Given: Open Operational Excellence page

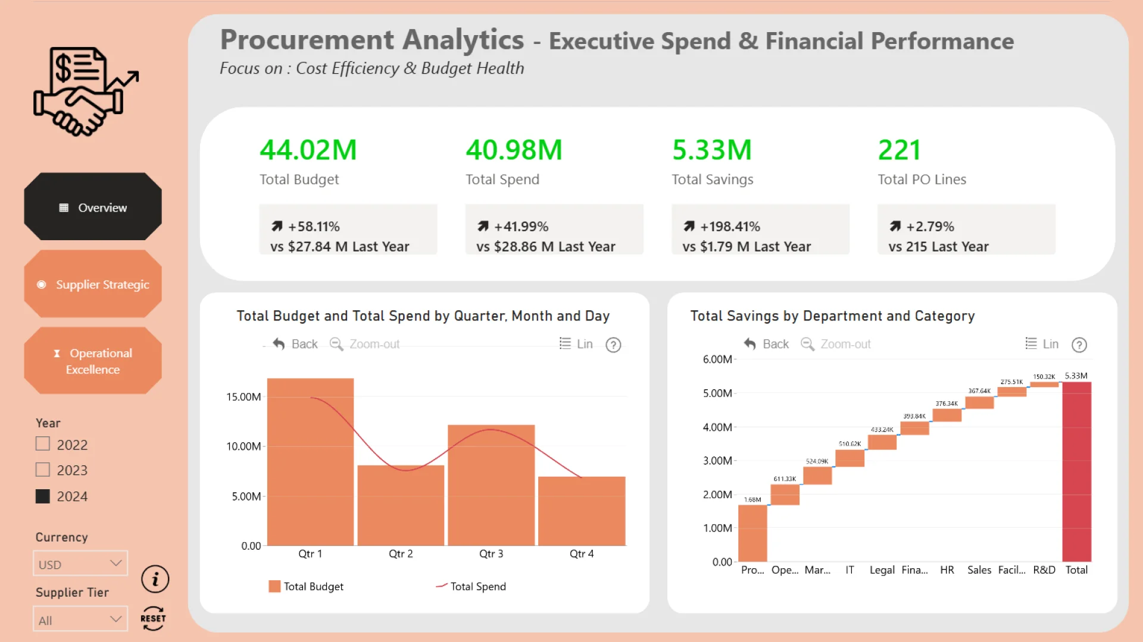Looking at the screenshot, I should click(93, 361).
